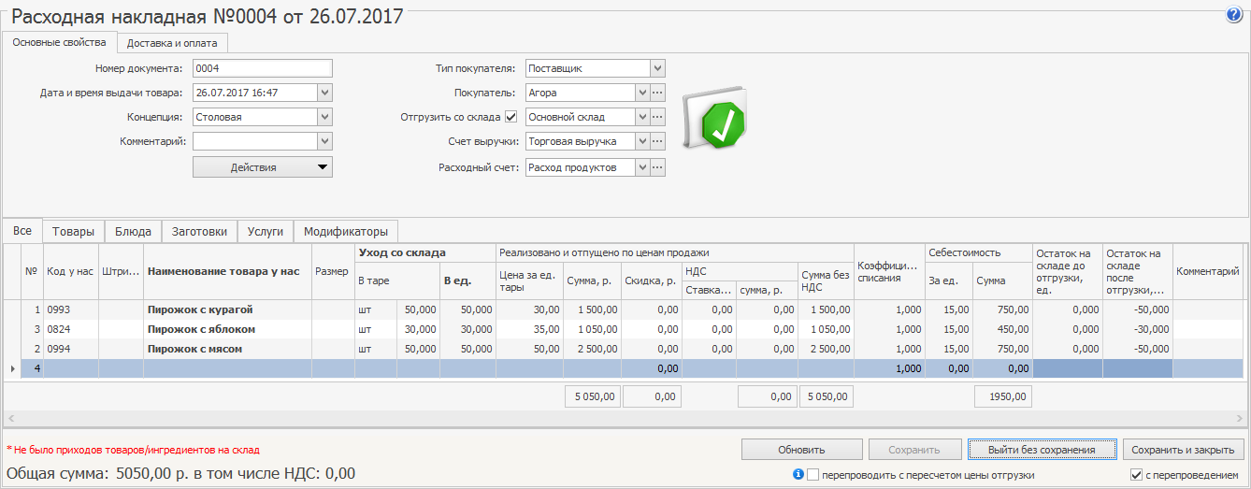
Task: Click into the Номер документа field
Action: [x=262, y=68]
